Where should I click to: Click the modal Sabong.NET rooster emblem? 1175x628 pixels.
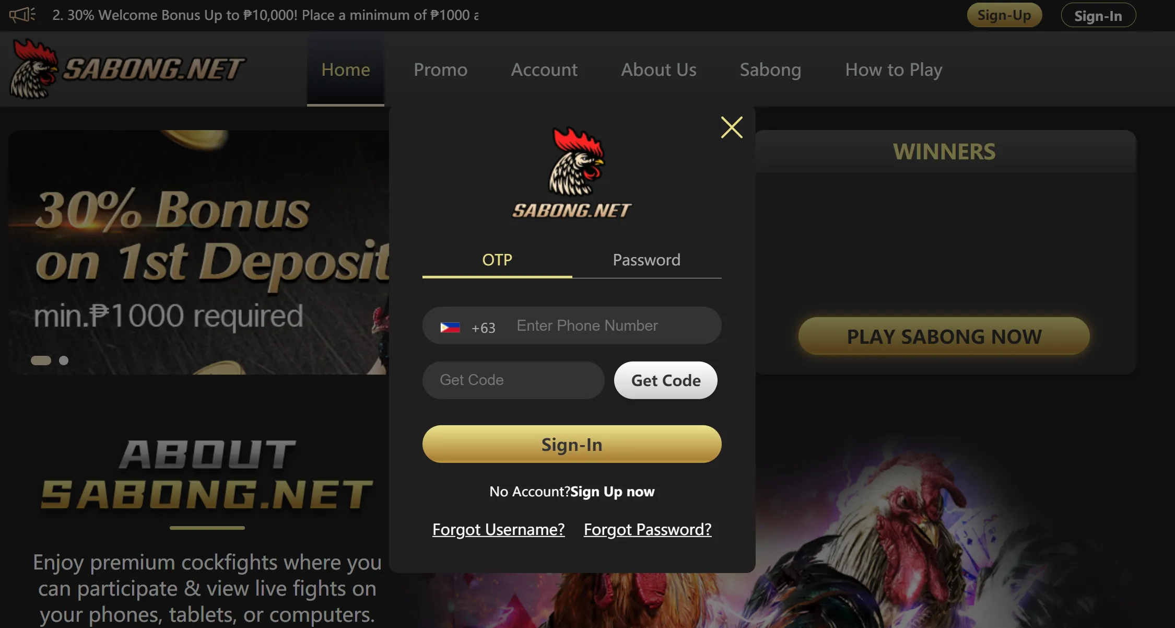(x=572, y=169)
